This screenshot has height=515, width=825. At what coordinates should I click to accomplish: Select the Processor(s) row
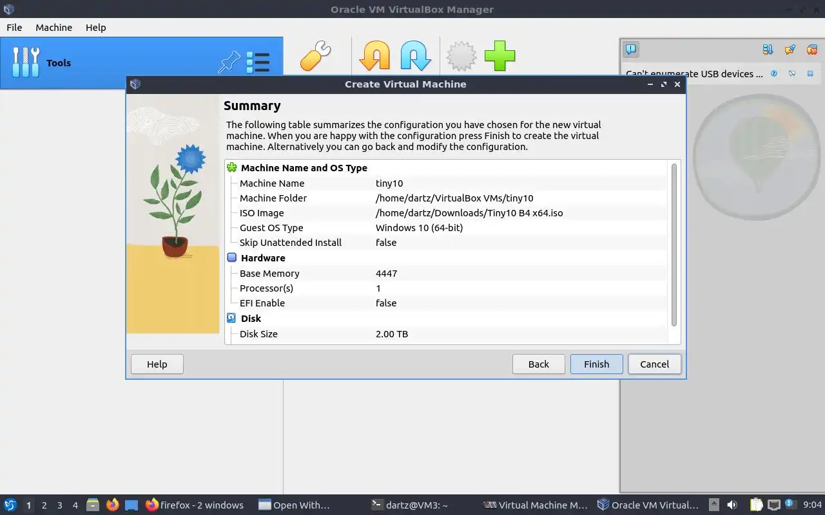[x=447, y=288]
